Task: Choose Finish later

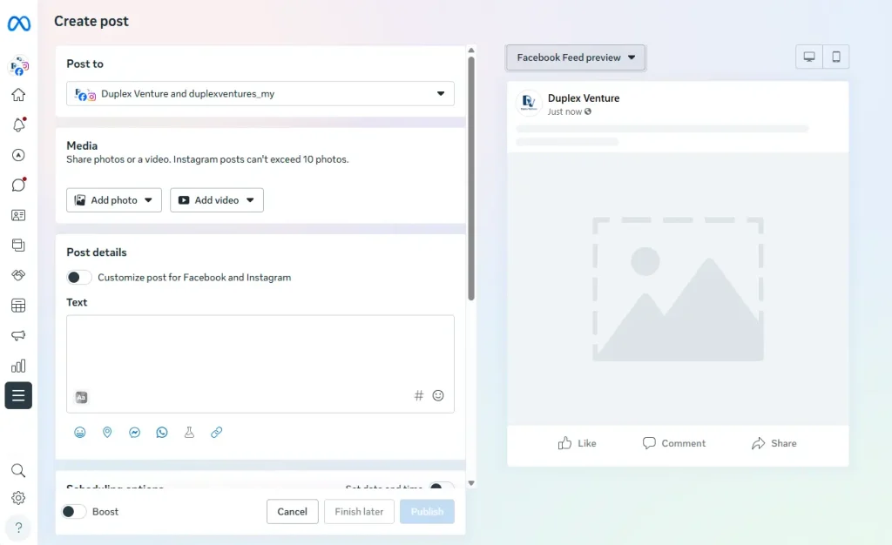Action: pos(358,511)
